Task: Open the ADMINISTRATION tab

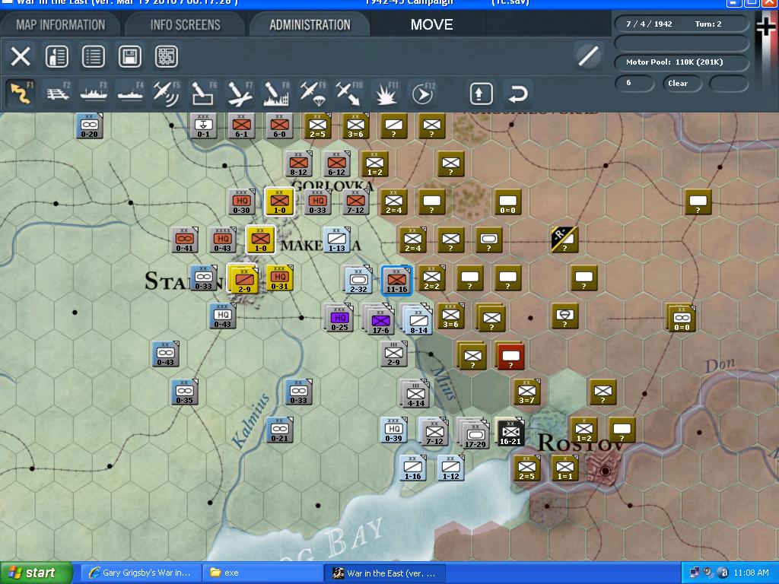Action: coord(310,25)
